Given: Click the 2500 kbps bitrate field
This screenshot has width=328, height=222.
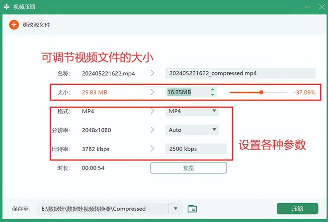Looking at the screenshot, I should [195, 149].
